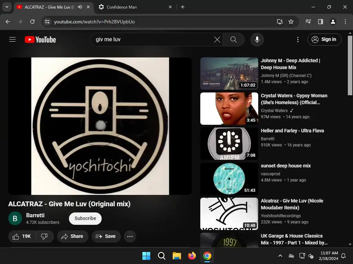Image resolution: width=353 pixels, height=264 pixels.
Task: Click the video player showing the Yoshitoshi label
Action: [100, 126]
